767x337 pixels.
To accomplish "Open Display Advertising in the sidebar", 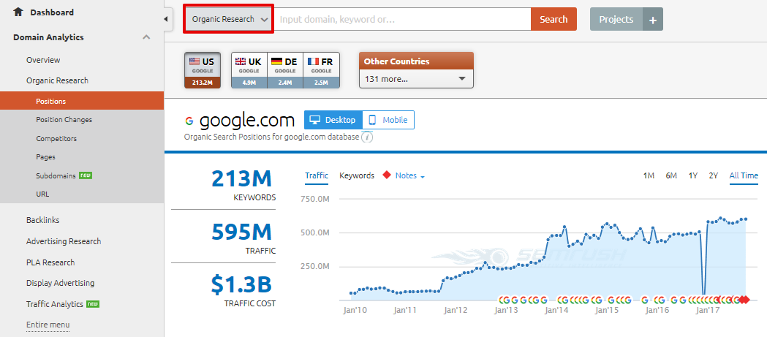I will click(x=60, y=283).
